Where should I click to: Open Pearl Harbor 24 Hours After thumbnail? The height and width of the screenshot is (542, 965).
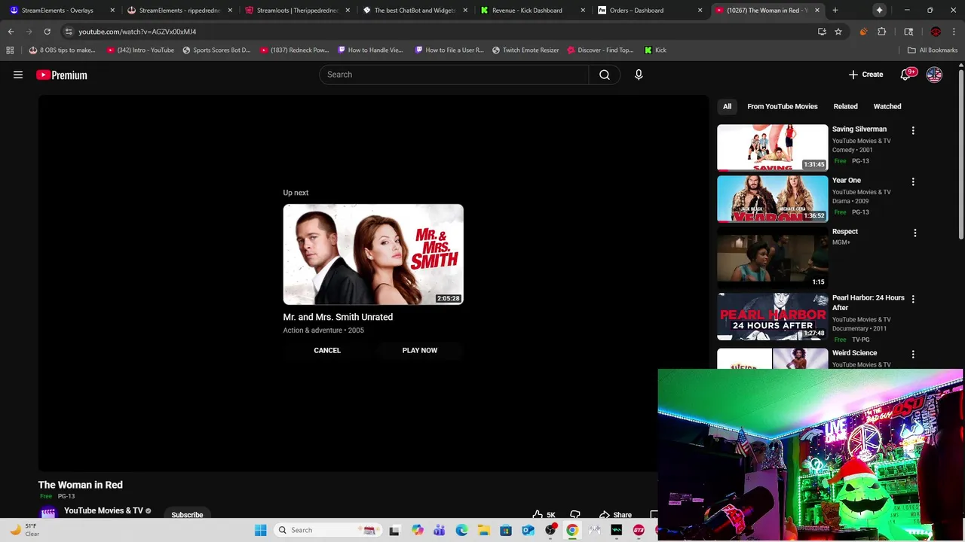coord(772,316)
